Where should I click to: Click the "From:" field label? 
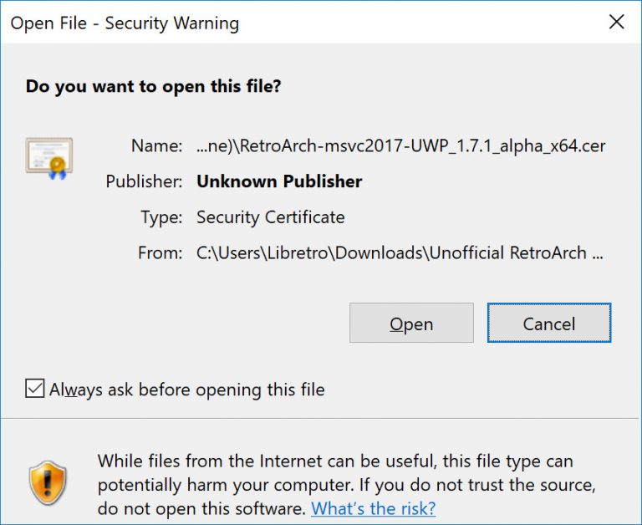click(x=160, y=253)
